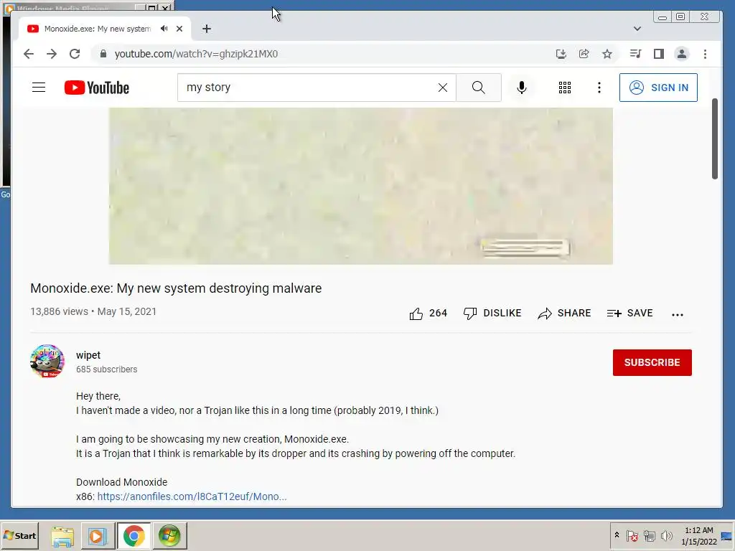This screenshot has height=551, width=735.
Task: Open YouTube settings three-dot menu
Action: point(599,88)
